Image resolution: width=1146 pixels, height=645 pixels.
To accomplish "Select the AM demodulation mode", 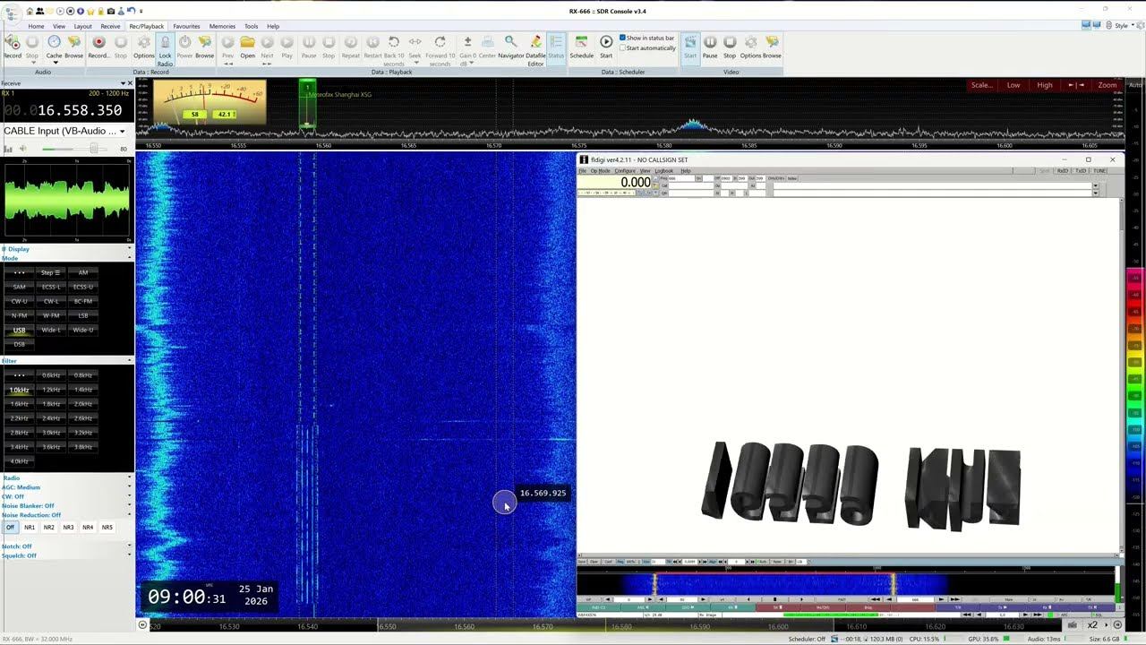I will coord(83,272).
